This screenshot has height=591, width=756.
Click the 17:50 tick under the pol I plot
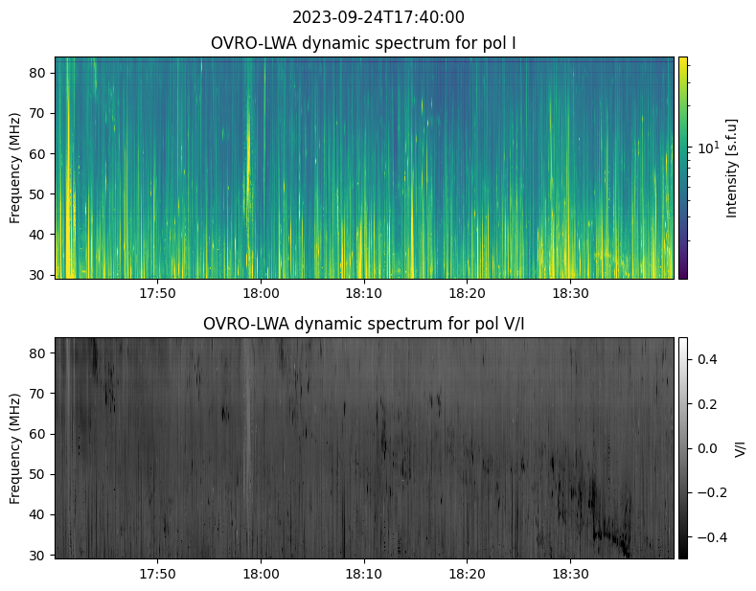[157, 293]
